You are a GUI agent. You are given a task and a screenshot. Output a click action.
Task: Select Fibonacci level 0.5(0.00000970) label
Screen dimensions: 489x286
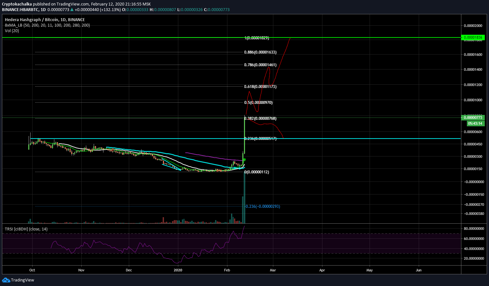point(258,103)
